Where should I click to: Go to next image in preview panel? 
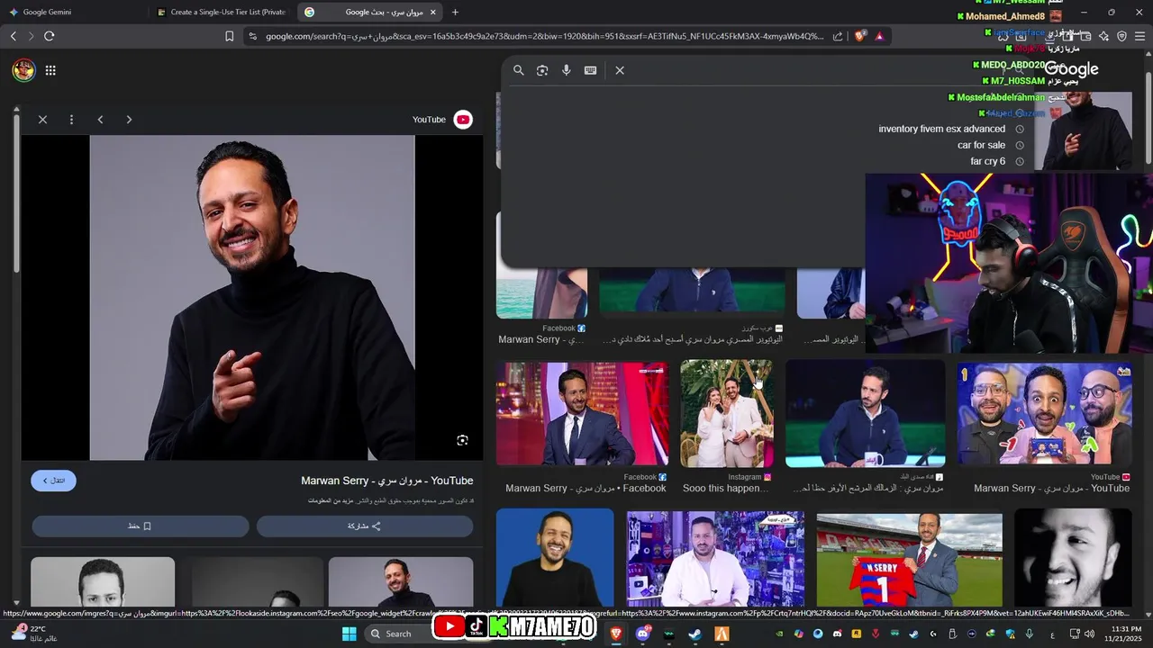coord(129,119)
